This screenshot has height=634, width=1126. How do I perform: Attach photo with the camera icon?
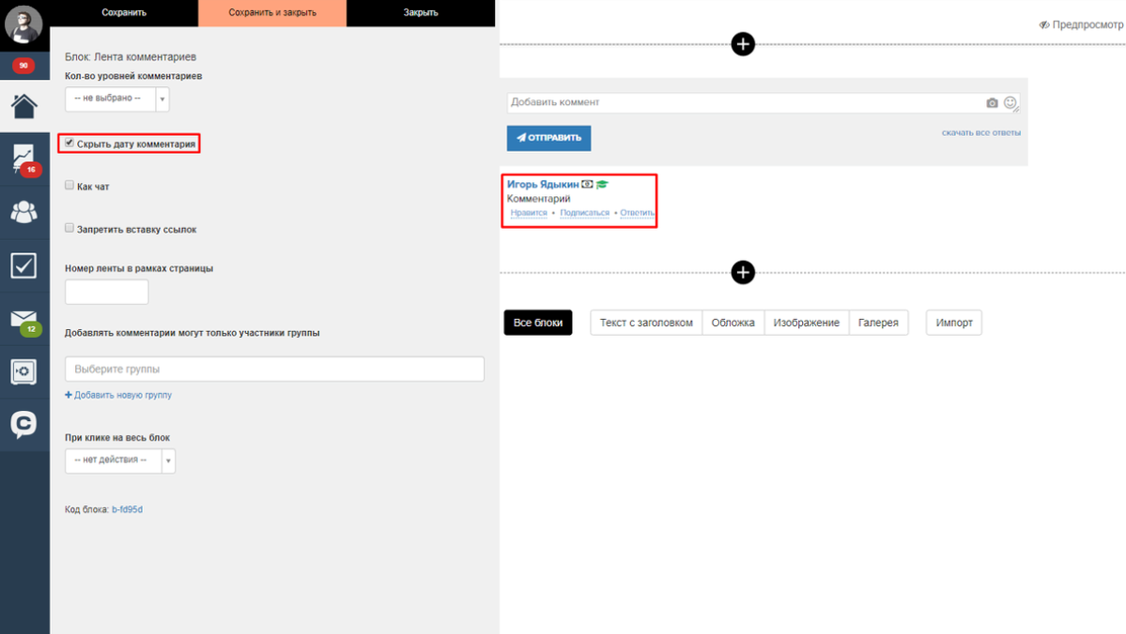point(992,102)
